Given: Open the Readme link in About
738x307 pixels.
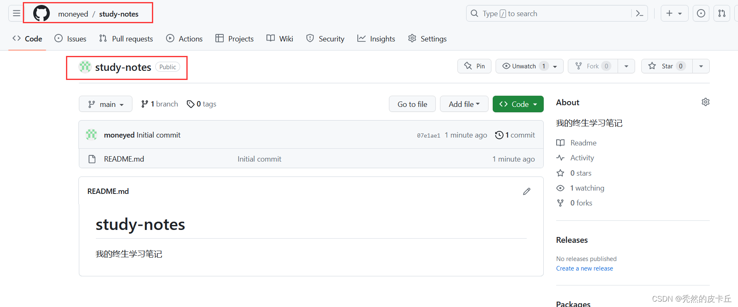Looking at the screenshot, I should click(x=577, y=143).
